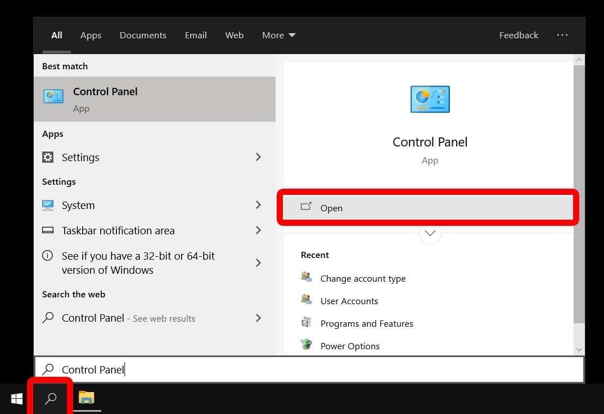Screen dimensions: 604x414
Task: Open the three-dots options menu
Action: click(x=562, y=35)
